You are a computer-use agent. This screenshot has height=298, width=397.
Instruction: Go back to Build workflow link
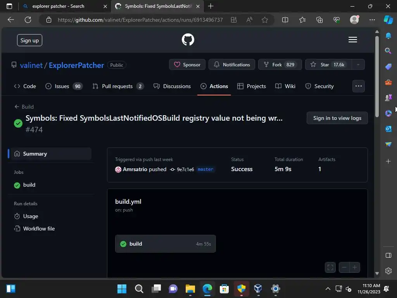pos(24,107)
